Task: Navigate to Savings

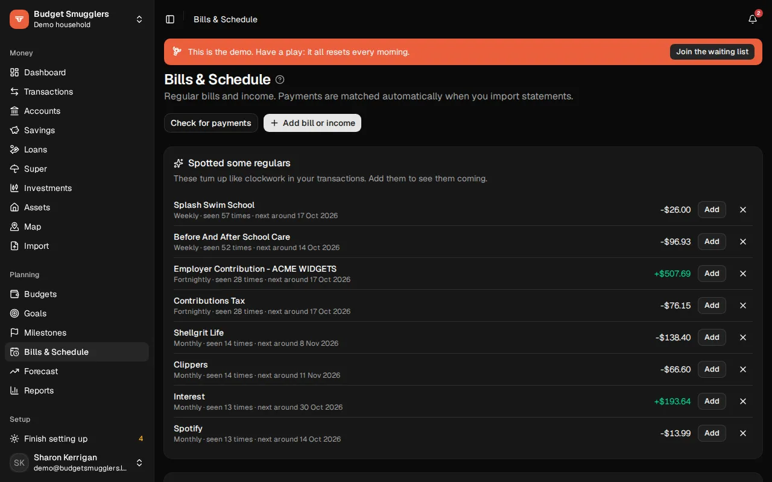Action: tap(77, 130)
